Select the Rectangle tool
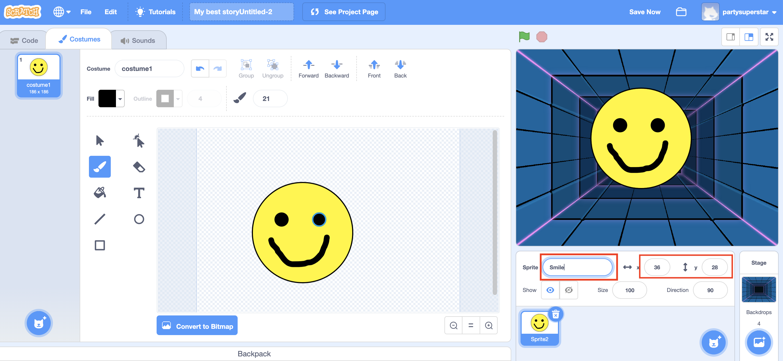 [100, 245]
